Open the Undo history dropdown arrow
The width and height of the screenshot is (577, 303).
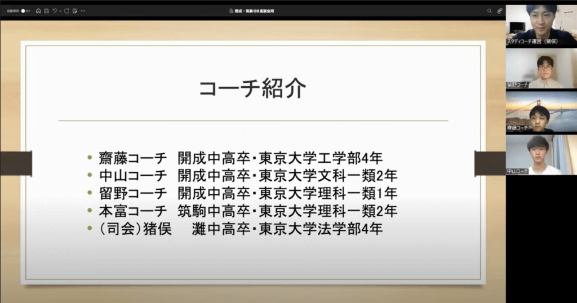pyautogui.click(x=60, y=11)
